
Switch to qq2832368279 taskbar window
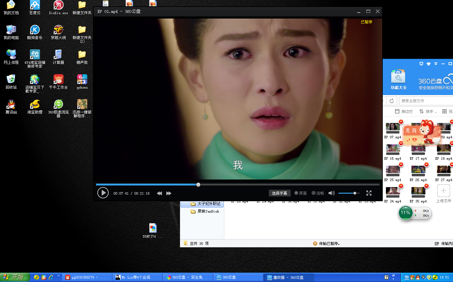click(88, 277)
